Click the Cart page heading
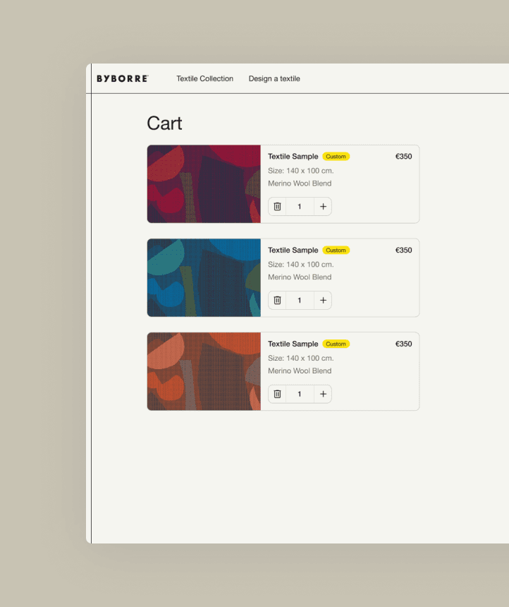Viewport: 509px width, 607px height. [164, 124]
